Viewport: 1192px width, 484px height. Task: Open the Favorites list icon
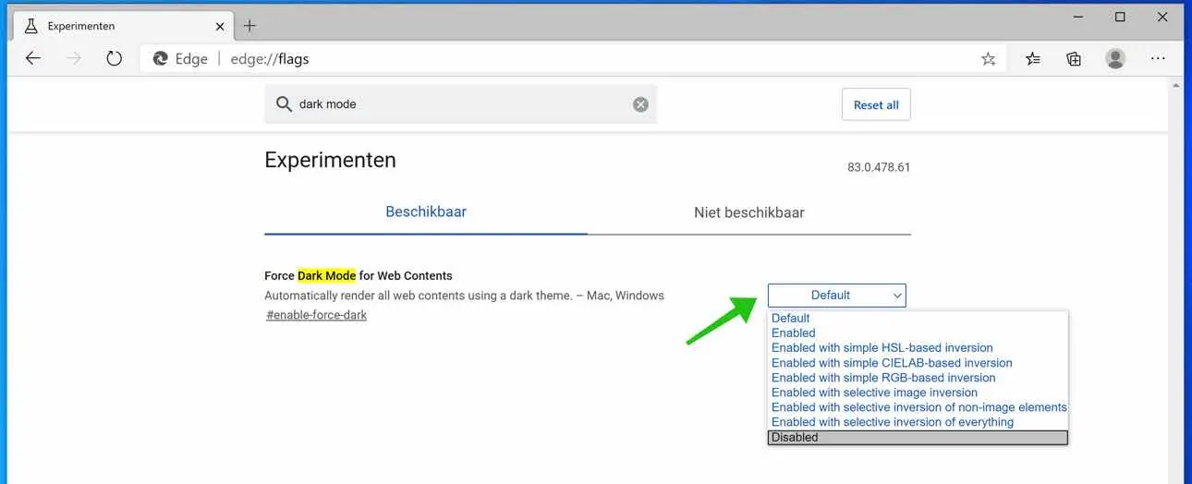point(1033,59)
